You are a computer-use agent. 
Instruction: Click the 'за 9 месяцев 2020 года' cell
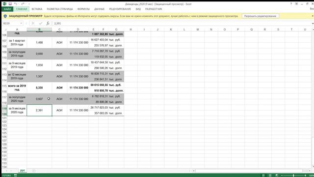pos(17,110)
